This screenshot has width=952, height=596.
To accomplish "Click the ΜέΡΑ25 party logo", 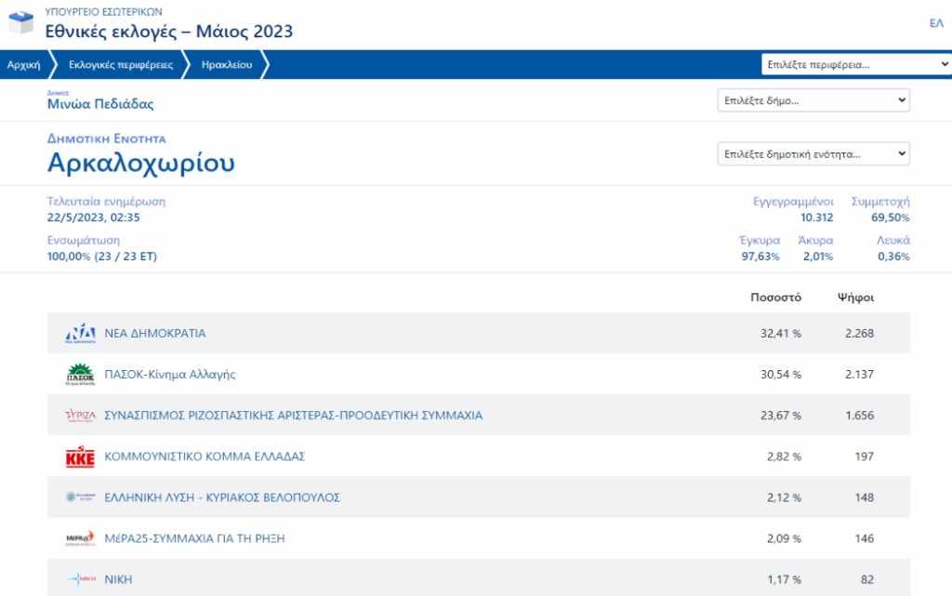I will [80, 538].
